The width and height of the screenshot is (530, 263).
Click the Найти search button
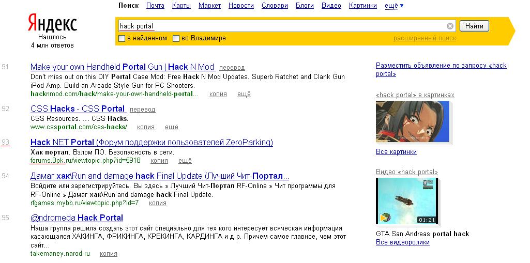tap(474, 26)
